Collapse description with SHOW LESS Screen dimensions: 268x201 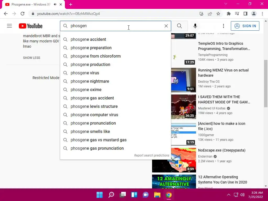32,58
